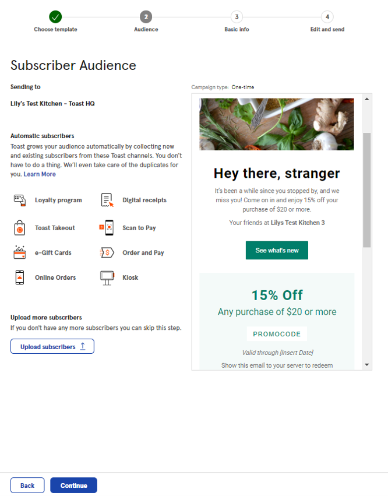Click the Upload subscribers button
Screen dimensions: 388x496
click(52, 346)
